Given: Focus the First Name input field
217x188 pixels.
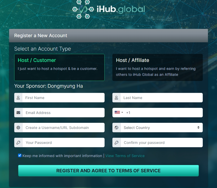Looking at the screenshot, I should pos(63,98).
